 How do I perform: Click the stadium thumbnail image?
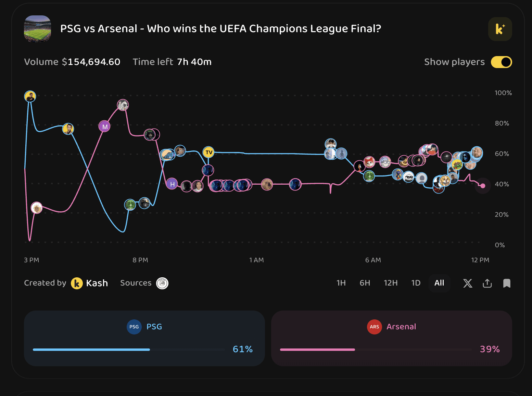[x=38, y=29]
